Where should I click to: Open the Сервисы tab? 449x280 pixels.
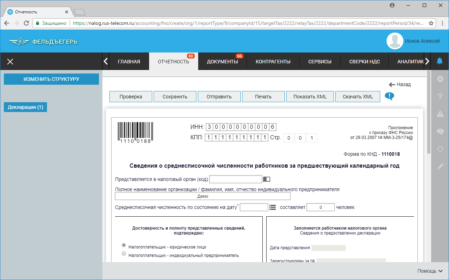[x=320, y=62]
